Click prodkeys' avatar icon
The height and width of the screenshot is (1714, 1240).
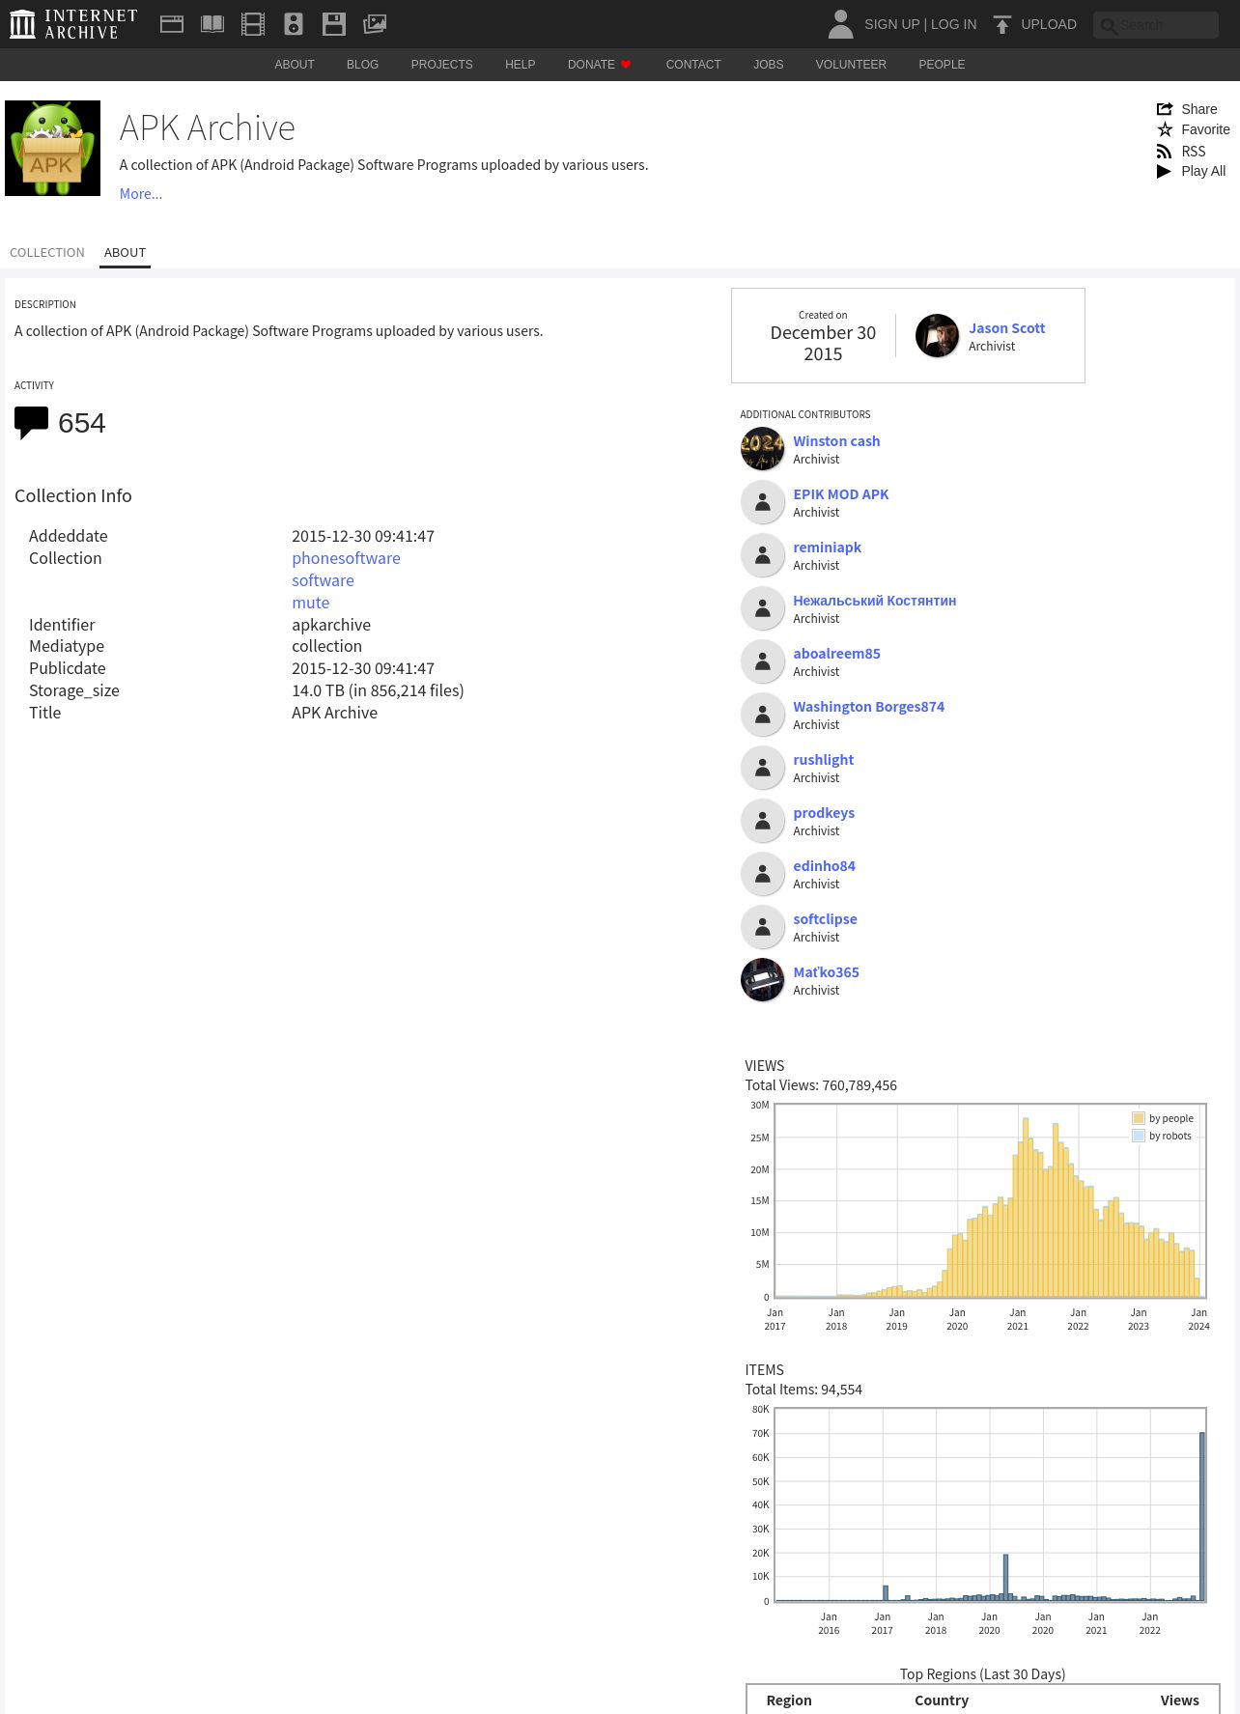762,821
